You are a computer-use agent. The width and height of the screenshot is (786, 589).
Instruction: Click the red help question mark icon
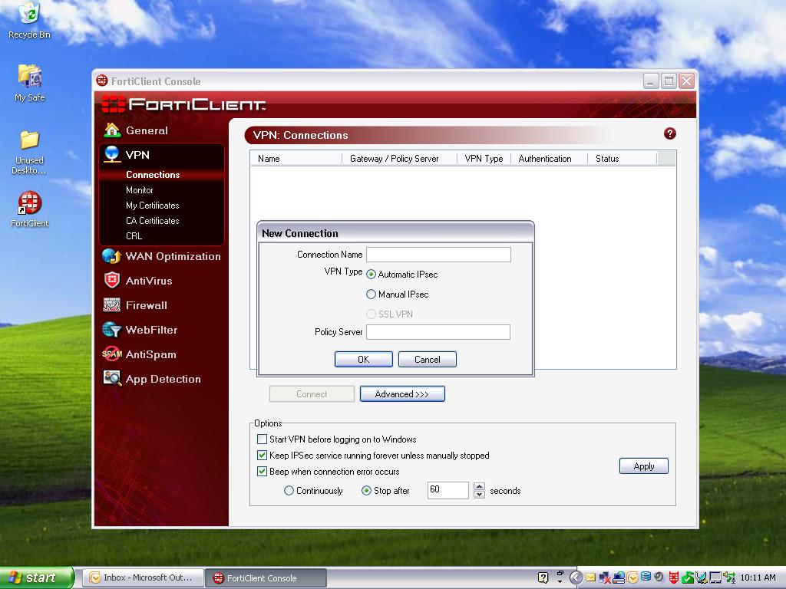669,133
